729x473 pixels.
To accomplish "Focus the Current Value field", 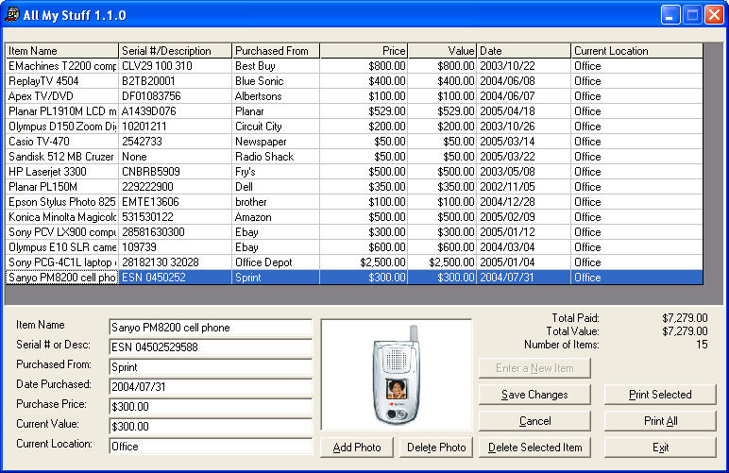I will click(x=211, y=427).
